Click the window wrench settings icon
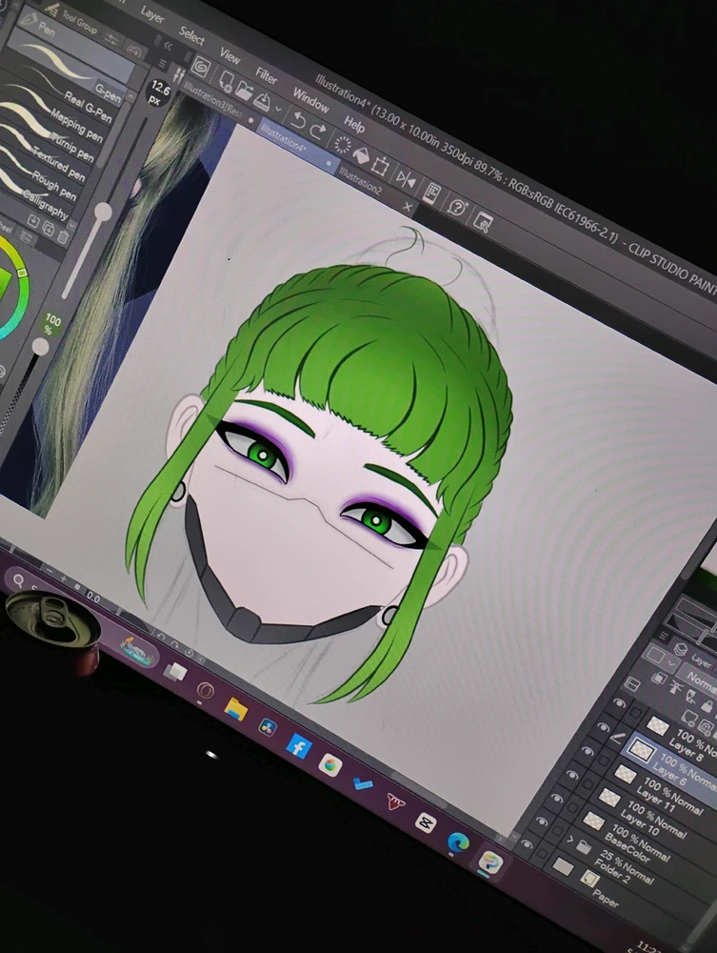Viewport: 717px width, 953px height. [483, 222]
